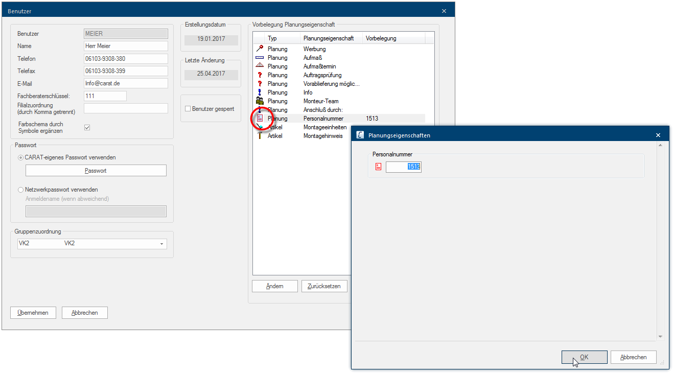Image resolution: width=673 pixels, height=373 pixels.
Task: Click the Passwort button
Action: [96, 171]
